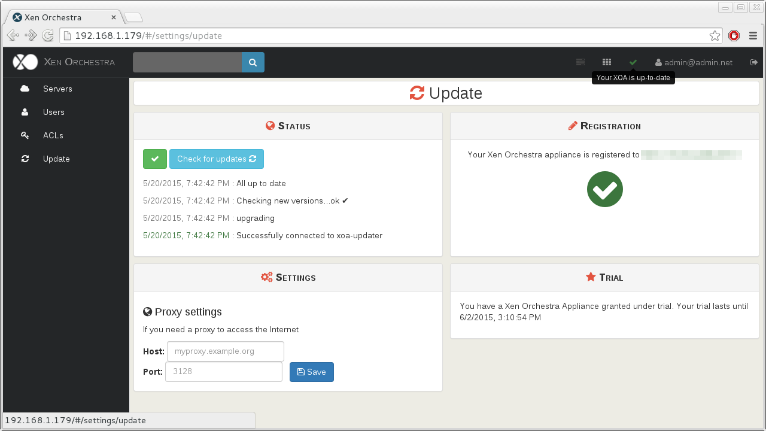The image size is (766, 431).
Task: Click 'Your XOA is up-to-date' tooltip
Action: (633, 78)
